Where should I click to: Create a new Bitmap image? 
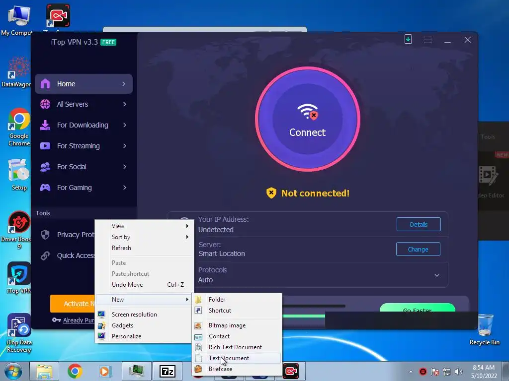237,325
